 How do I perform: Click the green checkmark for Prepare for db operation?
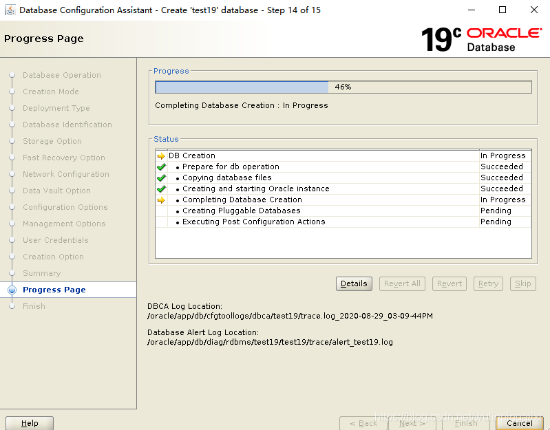[161, 166]
